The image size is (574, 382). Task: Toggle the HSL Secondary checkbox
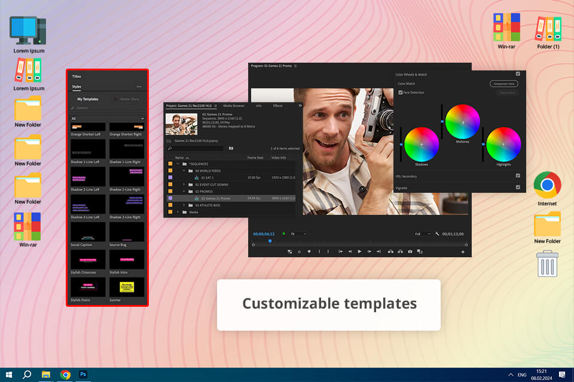pos(518,175)
